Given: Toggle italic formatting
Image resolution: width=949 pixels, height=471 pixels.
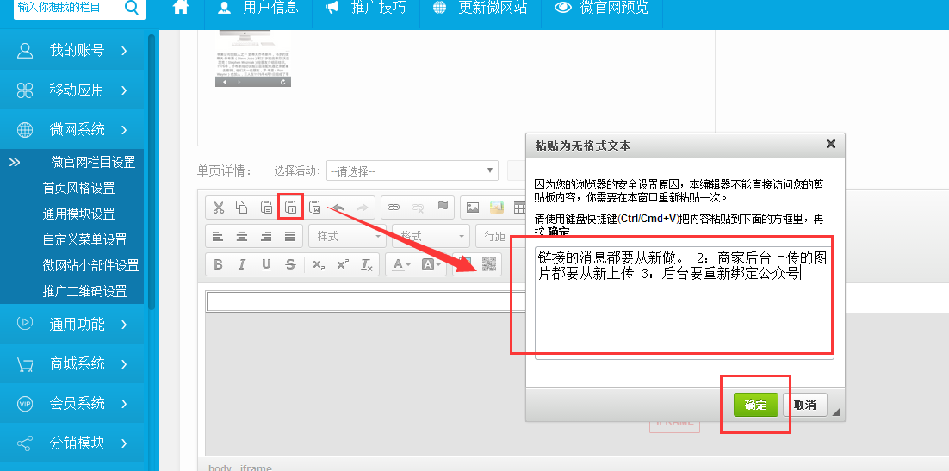Looking at the screenshot, I should (242, 264).
